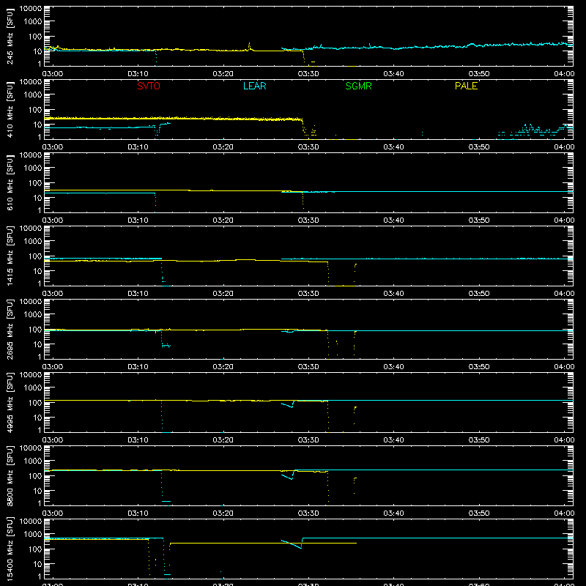Click the 1000 tick label on 410 MHz axis
Screen dimensions: 586x586
[x=33, y=95]
